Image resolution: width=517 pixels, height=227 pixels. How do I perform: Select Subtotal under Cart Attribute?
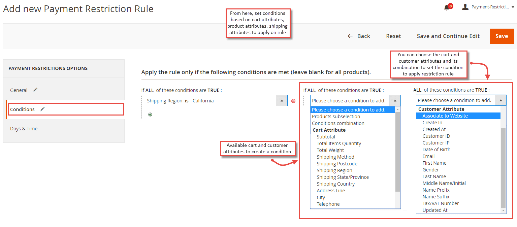click(x=326, y=136)
